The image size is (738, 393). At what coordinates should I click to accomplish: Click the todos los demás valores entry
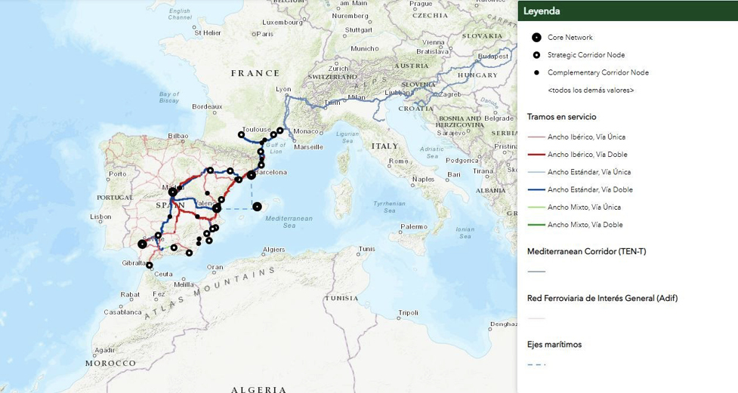590,91
